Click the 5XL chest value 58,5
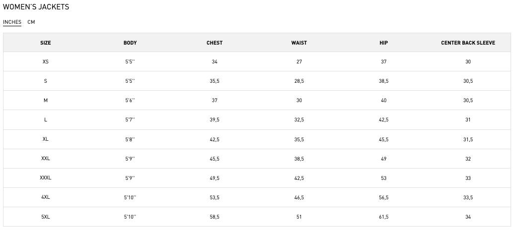 click(x=215, y=217)
